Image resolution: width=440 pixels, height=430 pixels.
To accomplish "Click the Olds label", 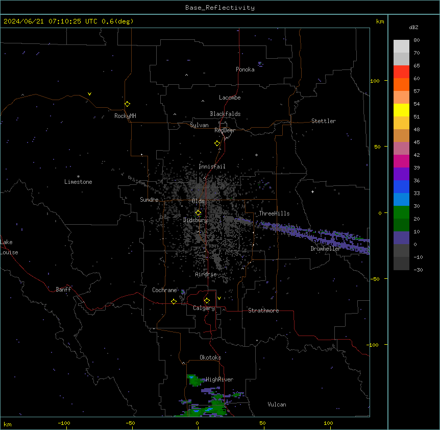I will point(198,201).
